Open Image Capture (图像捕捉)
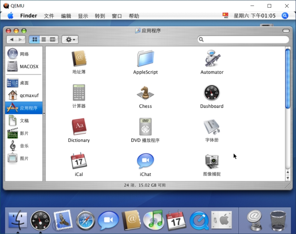The width and height of the screenshot is (296, 234). (212, 161)
